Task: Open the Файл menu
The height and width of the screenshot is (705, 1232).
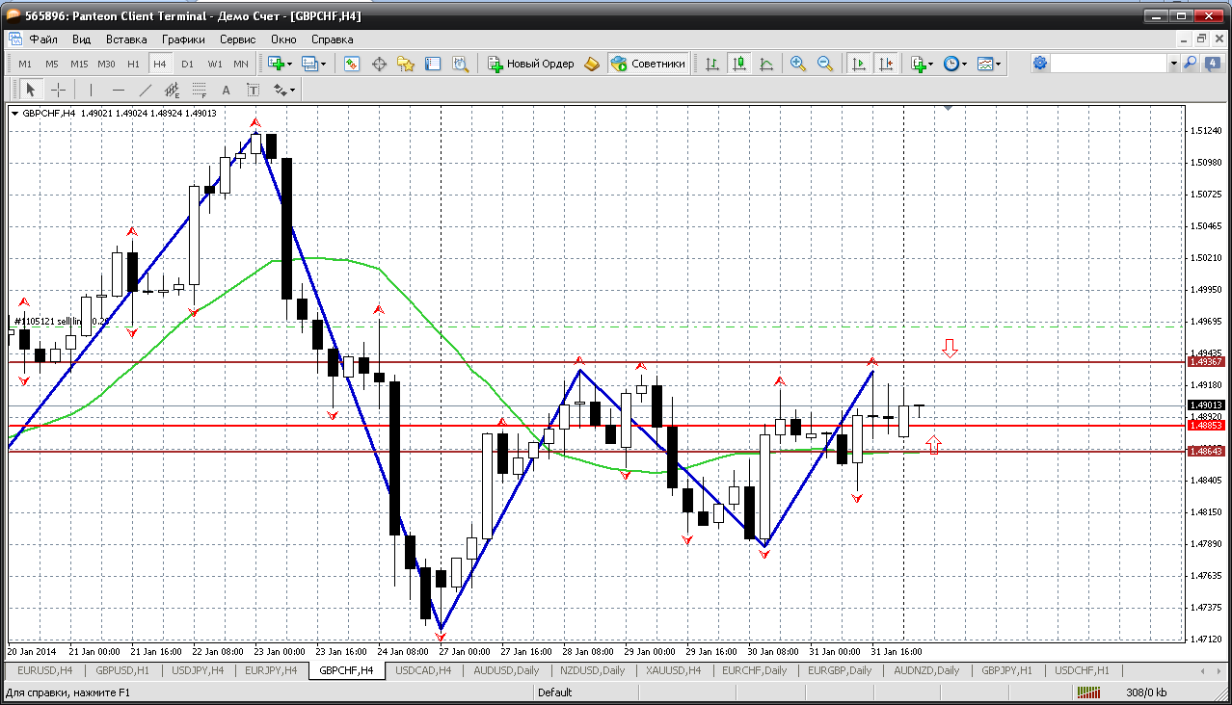Action: pyautogui.click(x=43, y=39)
